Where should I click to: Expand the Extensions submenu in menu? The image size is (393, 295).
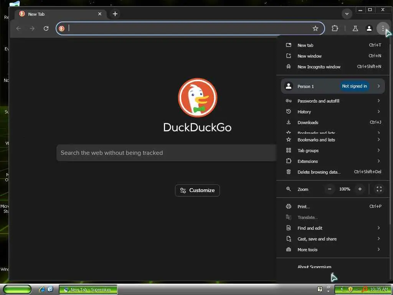334,161
